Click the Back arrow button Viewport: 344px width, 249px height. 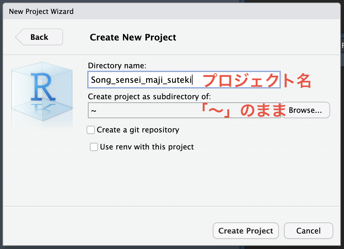click(x=39, y=37)
